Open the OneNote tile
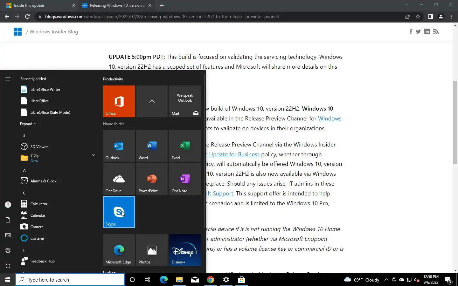This screenshot has height=286, width=458. pos(185,179)
